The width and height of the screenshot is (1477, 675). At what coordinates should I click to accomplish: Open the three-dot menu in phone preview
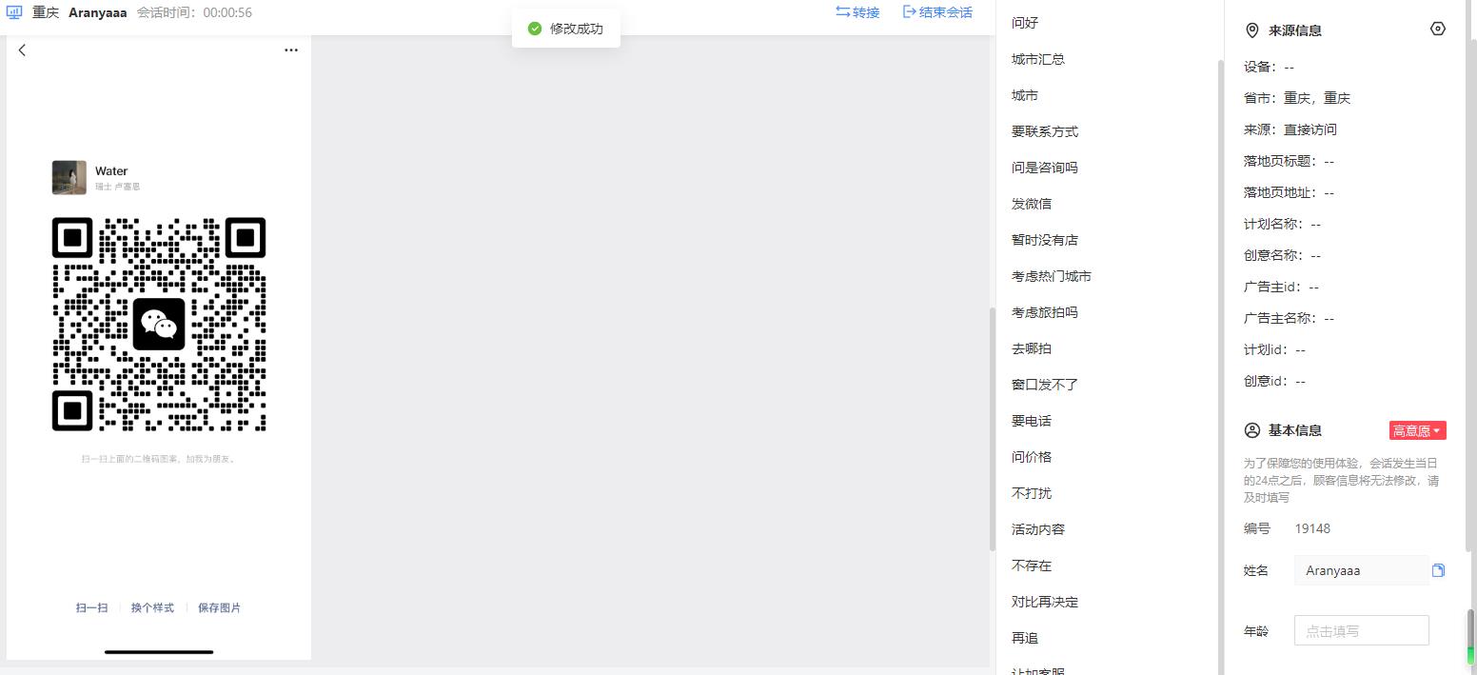pos(291,50)
